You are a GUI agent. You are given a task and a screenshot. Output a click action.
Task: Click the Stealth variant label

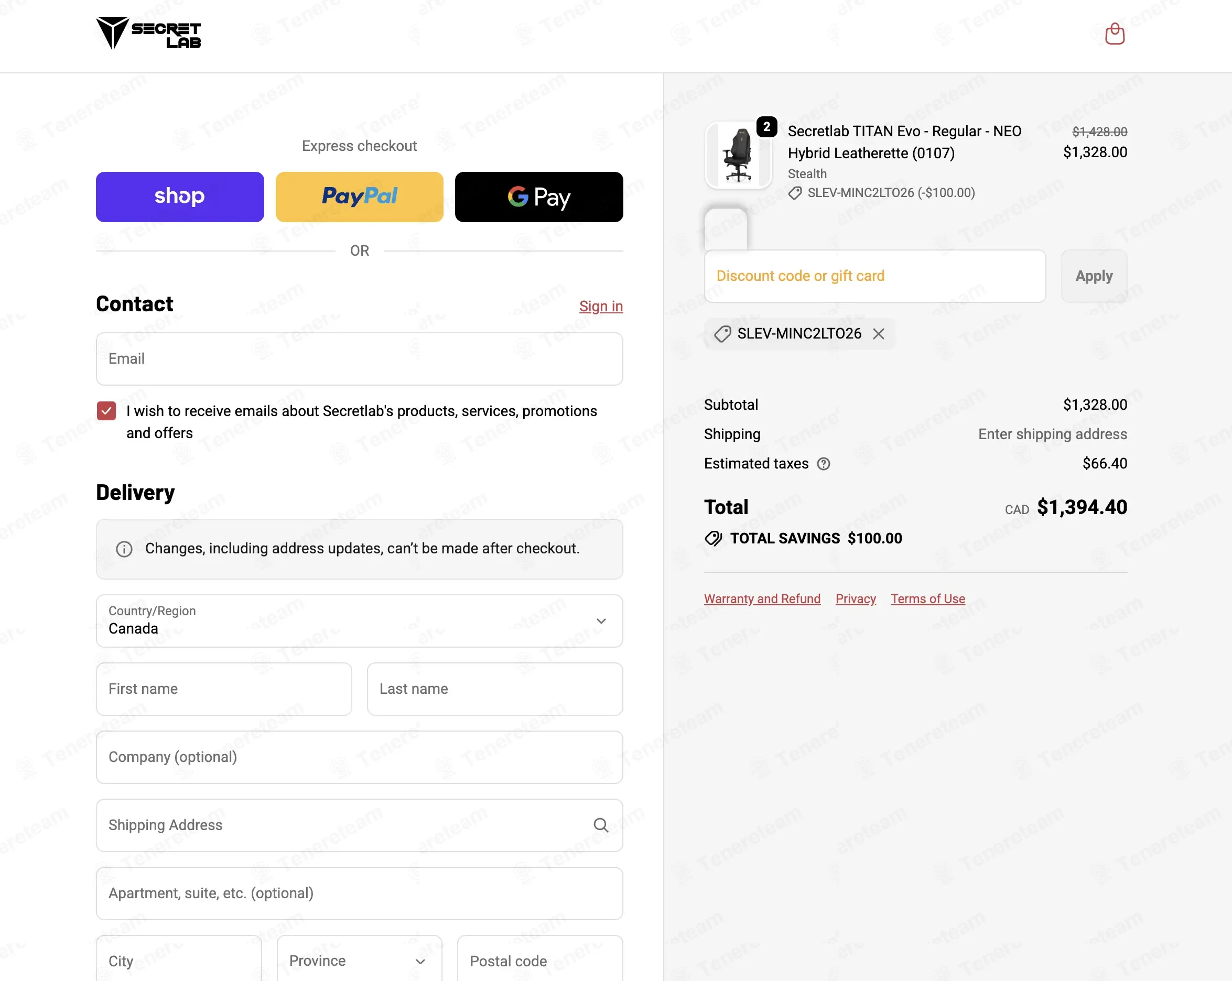pos(807,173)
